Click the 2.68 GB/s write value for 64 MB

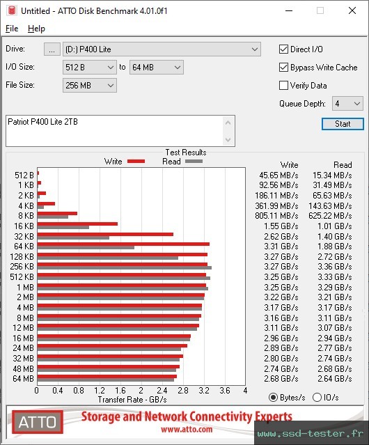[281, 379]
